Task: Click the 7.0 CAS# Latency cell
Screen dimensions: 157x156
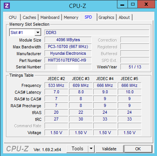Action: point(56,92)
